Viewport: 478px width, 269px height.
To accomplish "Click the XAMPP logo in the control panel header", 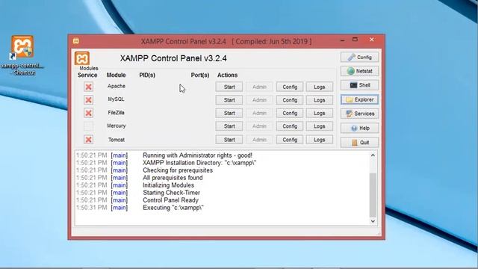I will coord(82,58).
